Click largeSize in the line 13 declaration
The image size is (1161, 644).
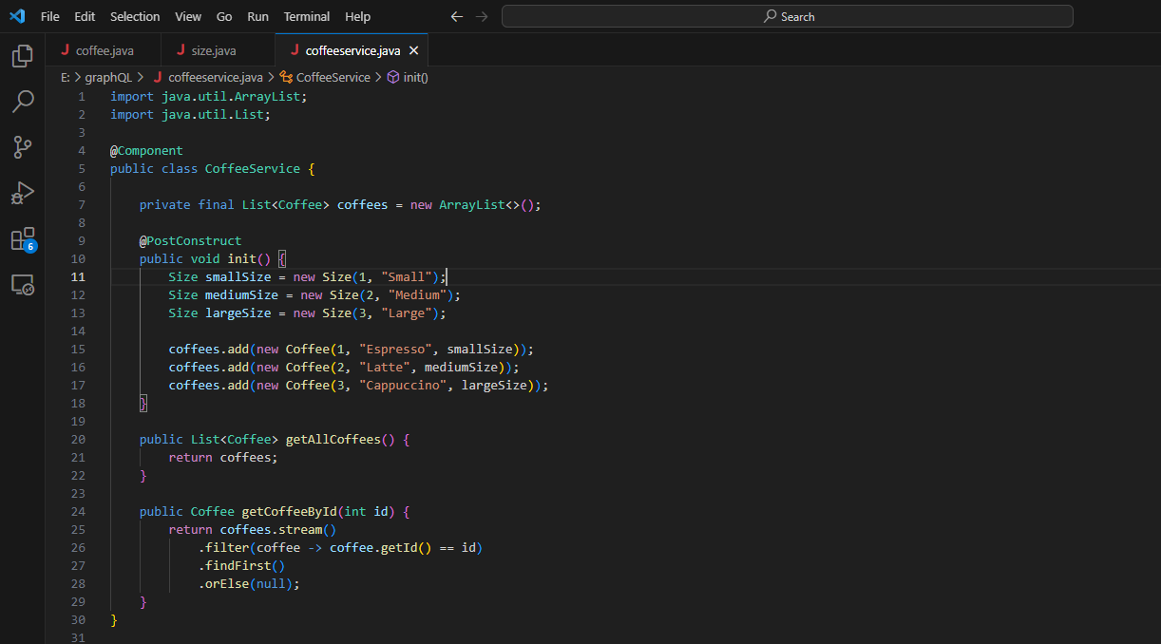(x=238, y=313)
